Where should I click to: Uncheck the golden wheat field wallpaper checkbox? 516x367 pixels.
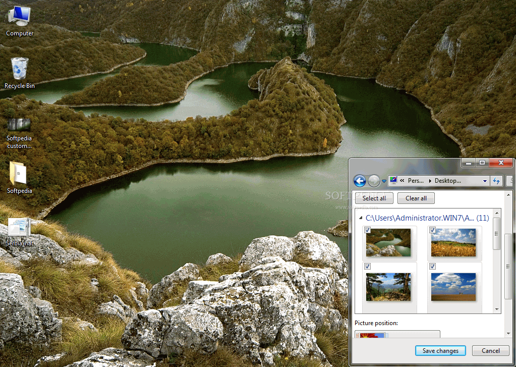433,230
